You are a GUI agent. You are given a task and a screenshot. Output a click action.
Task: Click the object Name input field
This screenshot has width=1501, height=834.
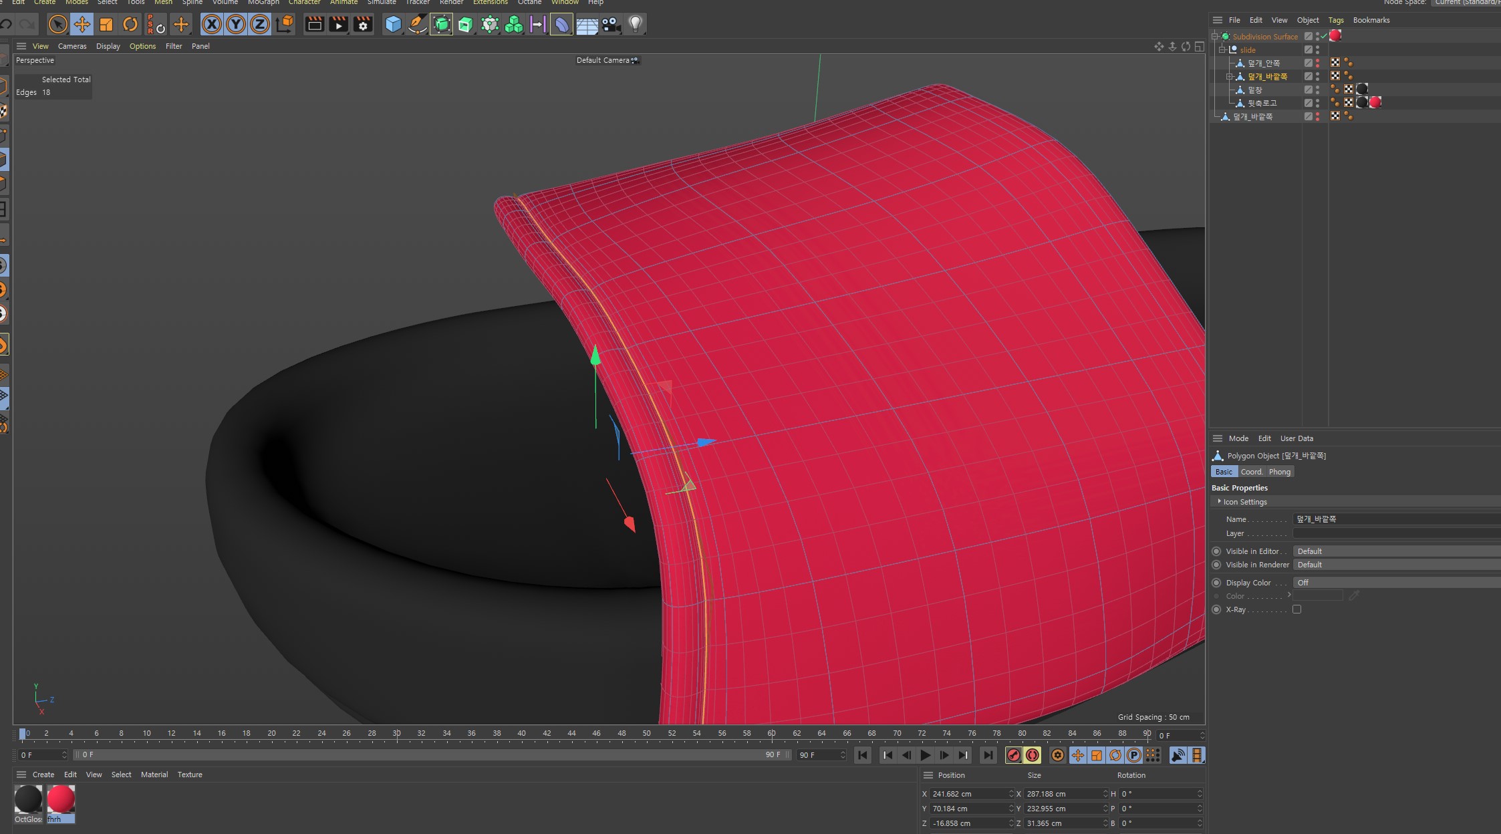coord(1396,519)
